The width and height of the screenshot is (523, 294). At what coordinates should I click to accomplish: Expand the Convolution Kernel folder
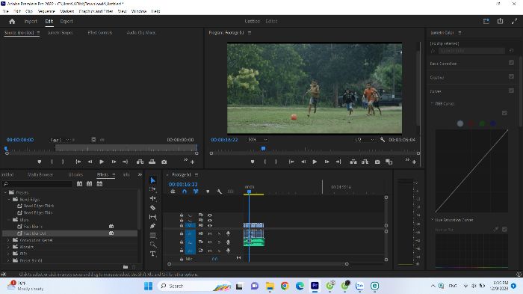(8, 240)
